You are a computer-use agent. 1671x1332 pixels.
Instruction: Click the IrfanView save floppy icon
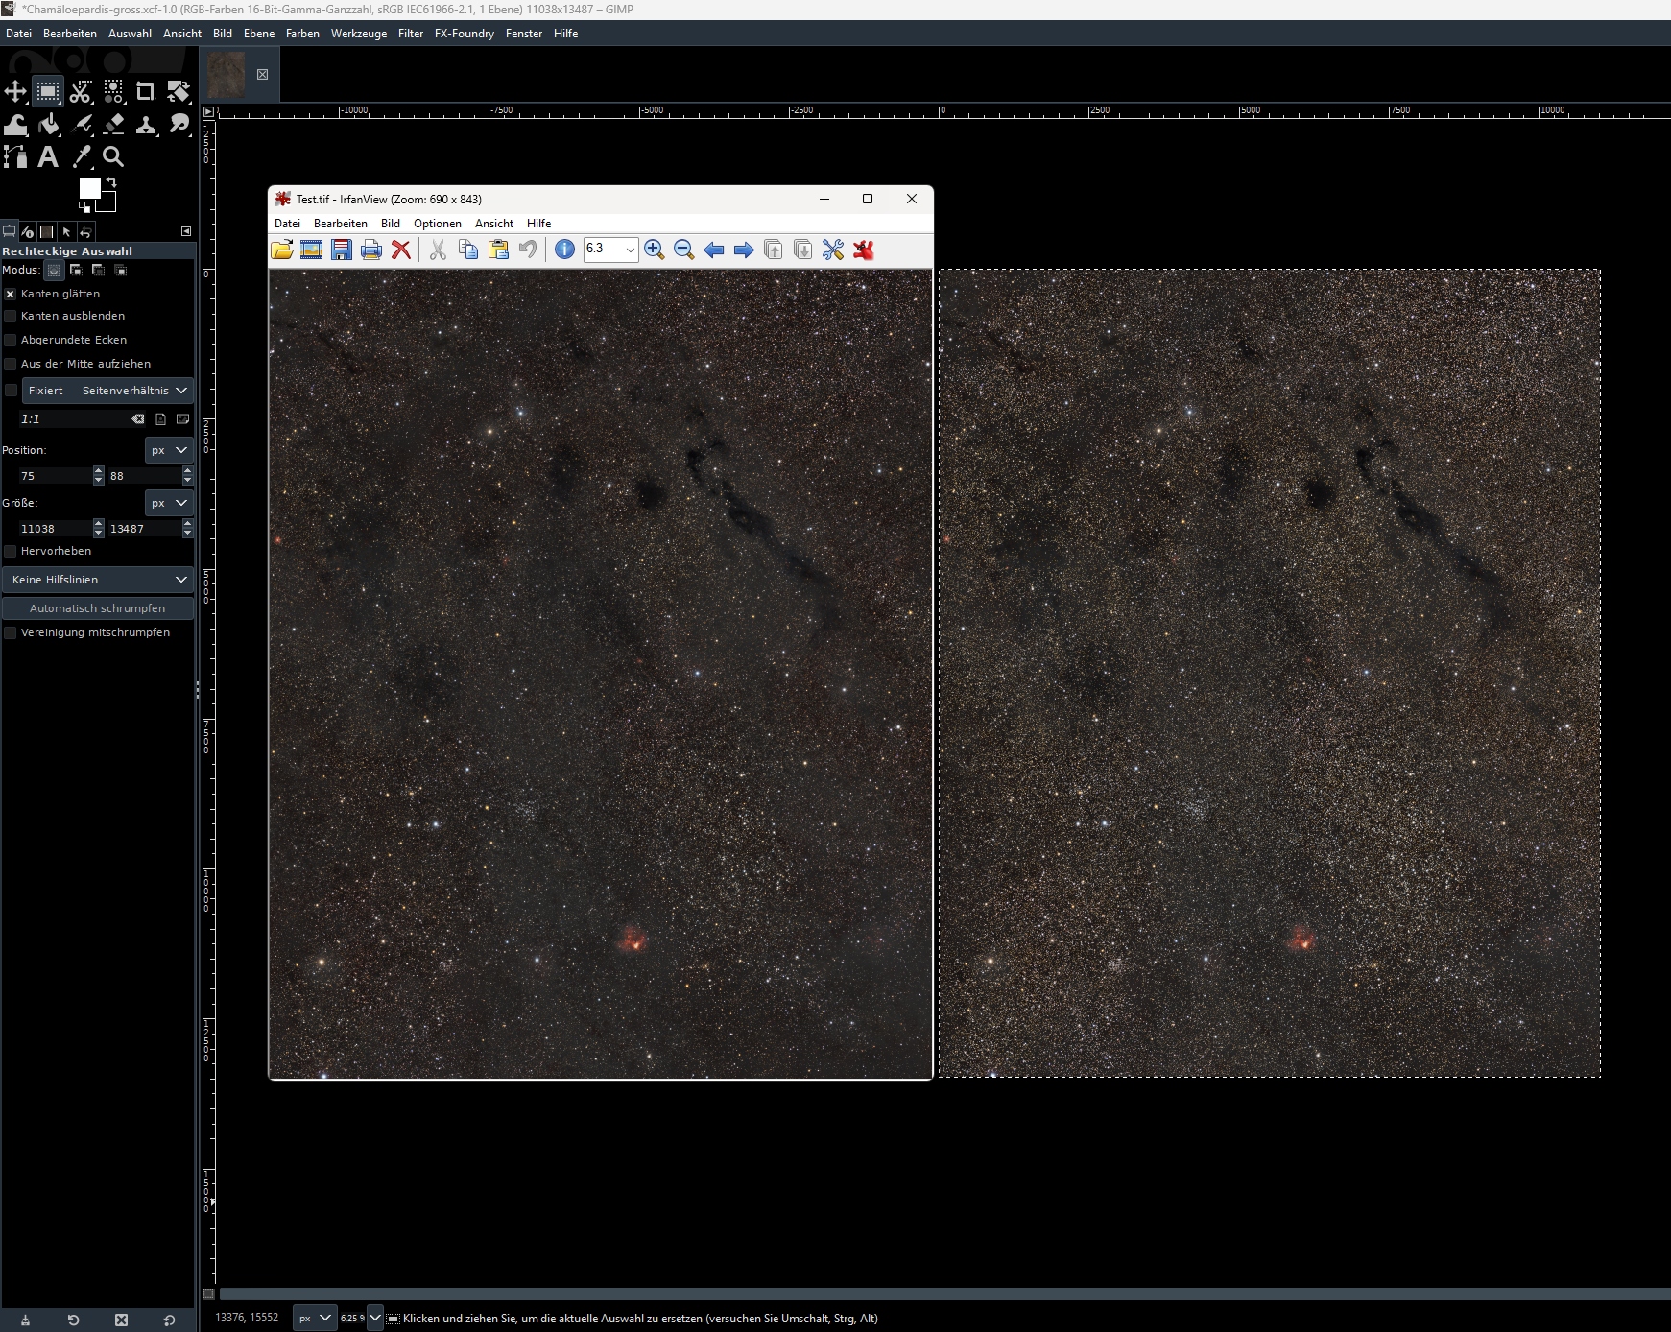[x=341, y=250]
